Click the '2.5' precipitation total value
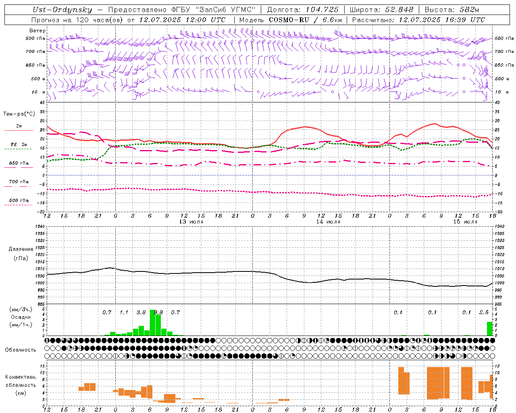 click(484, 312)
